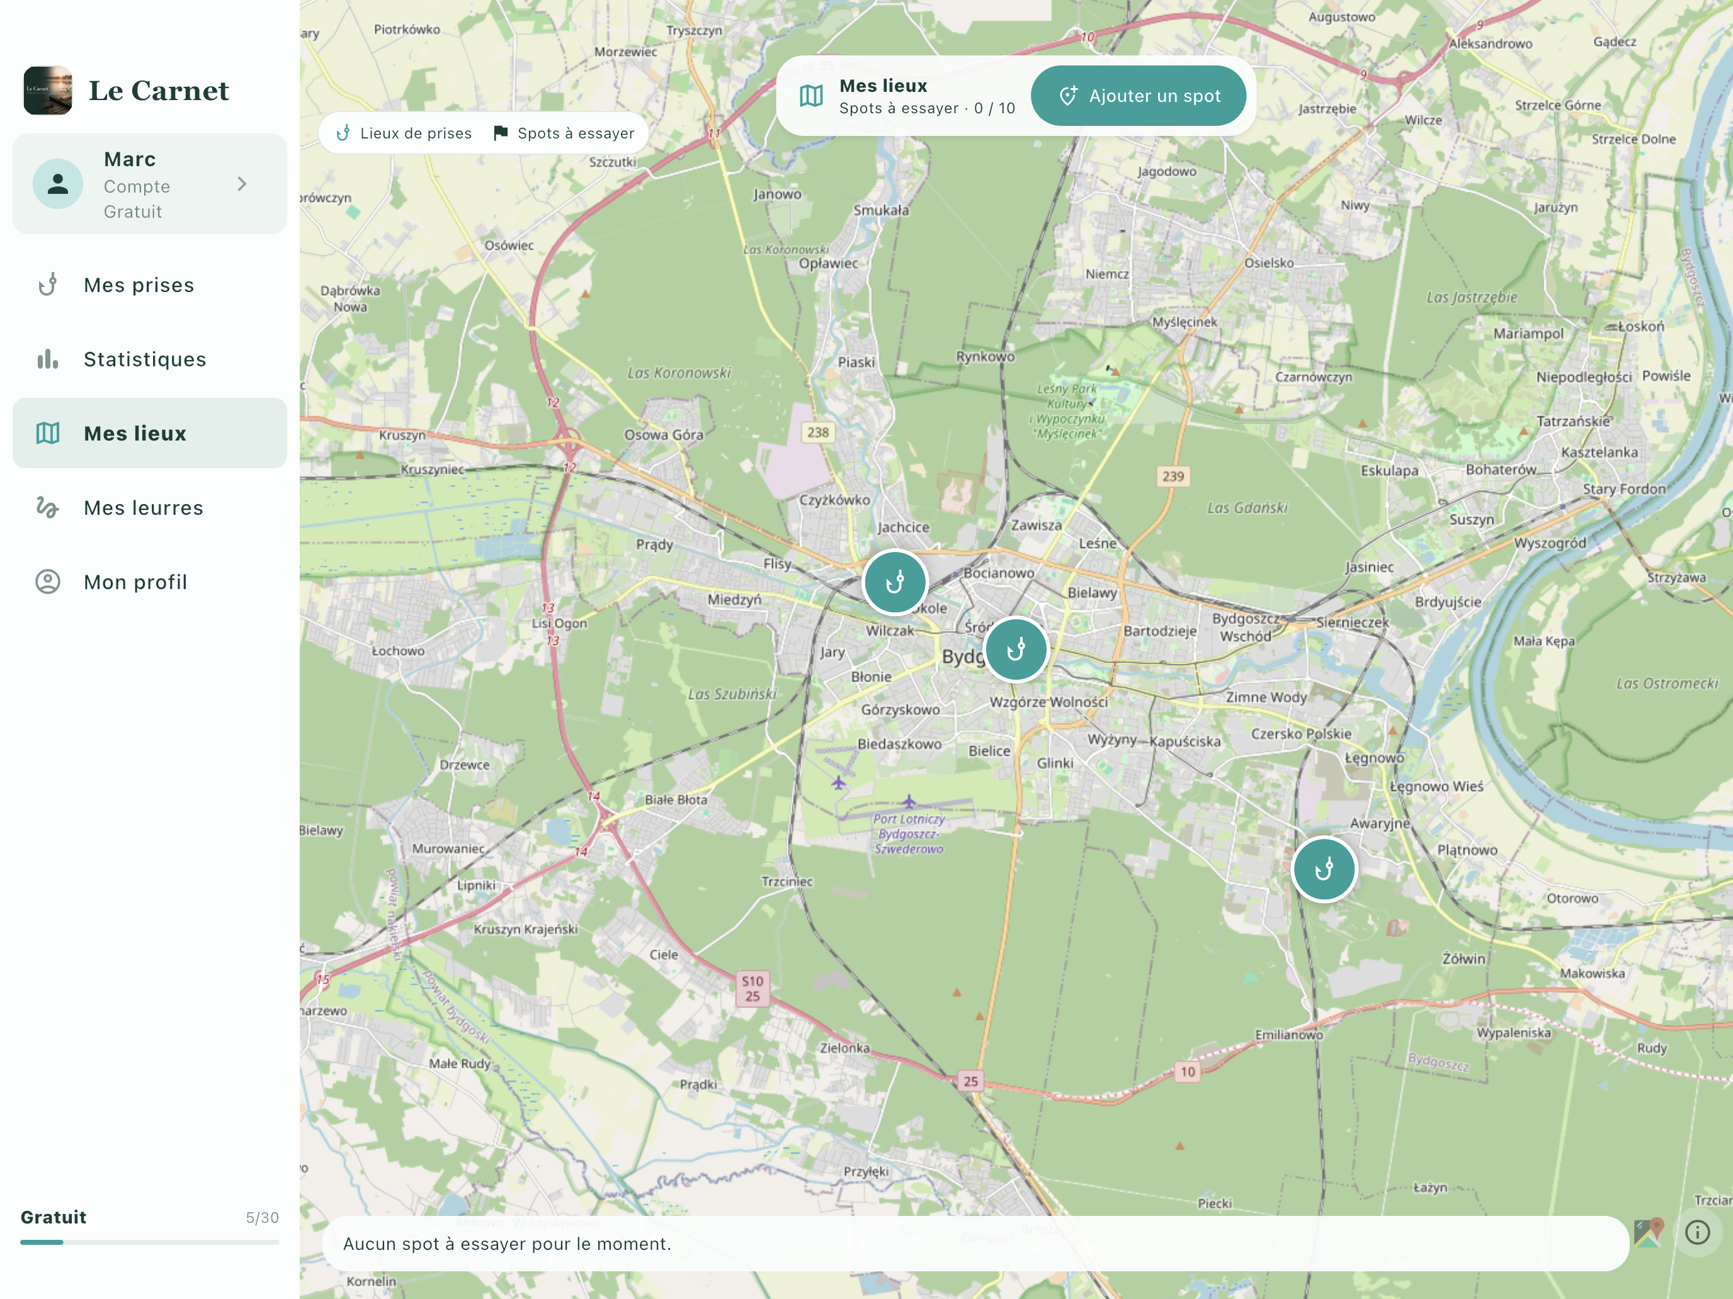
Task: Click road 239 shield on map
Action: click(x=1173, y=476)
